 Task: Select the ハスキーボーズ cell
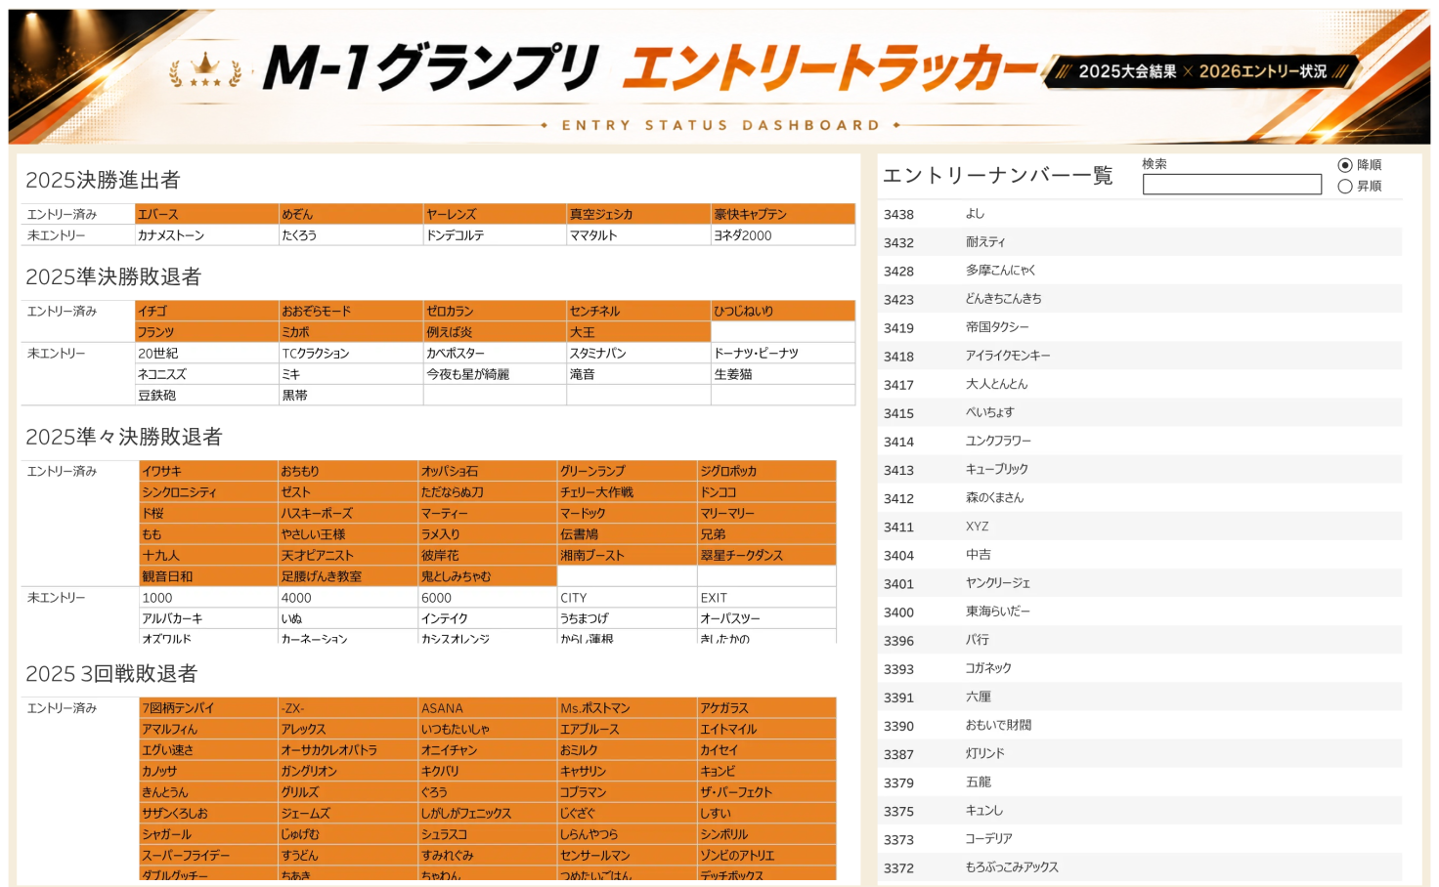pyautogui.click(x=348, y=513)
